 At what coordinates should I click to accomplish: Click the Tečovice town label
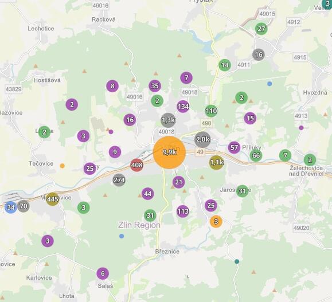pos(41,163)
